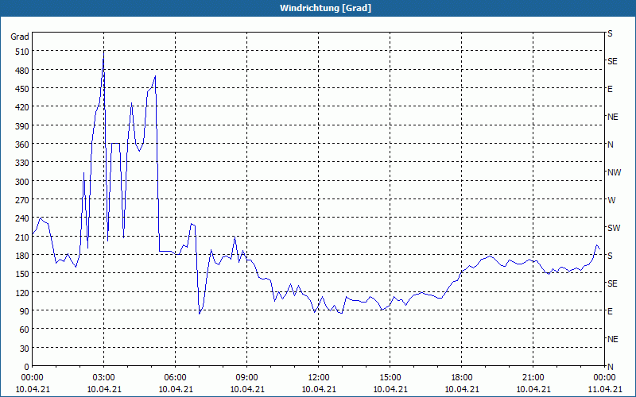Choose the SW compass label on the right axis
This screenshot has width=636, height=397.
pyautogui.click(x=613, y=228)
